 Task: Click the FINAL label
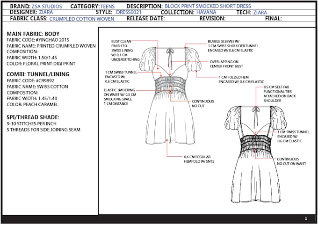tap(274, 18)
